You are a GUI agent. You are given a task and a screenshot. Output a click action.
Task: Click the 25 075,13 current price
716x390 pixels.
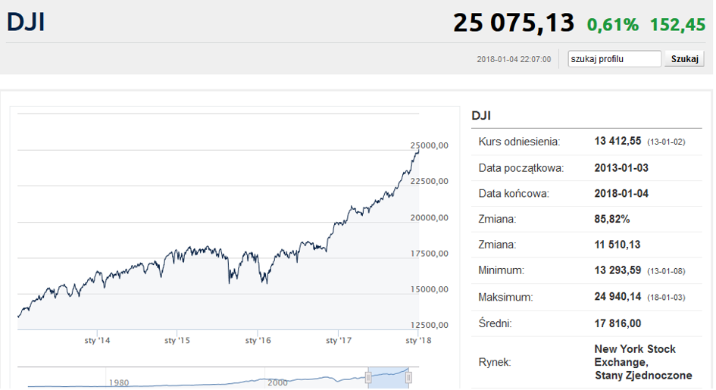(x=514, y=23)
